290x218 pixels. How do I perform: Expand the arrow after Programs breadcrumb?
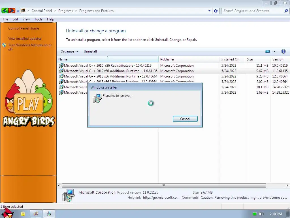[x=76, y=11]
